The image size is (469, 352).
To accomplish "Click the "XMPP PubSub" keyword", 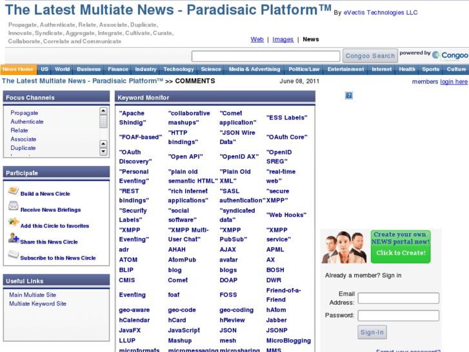I will (234, 234).
